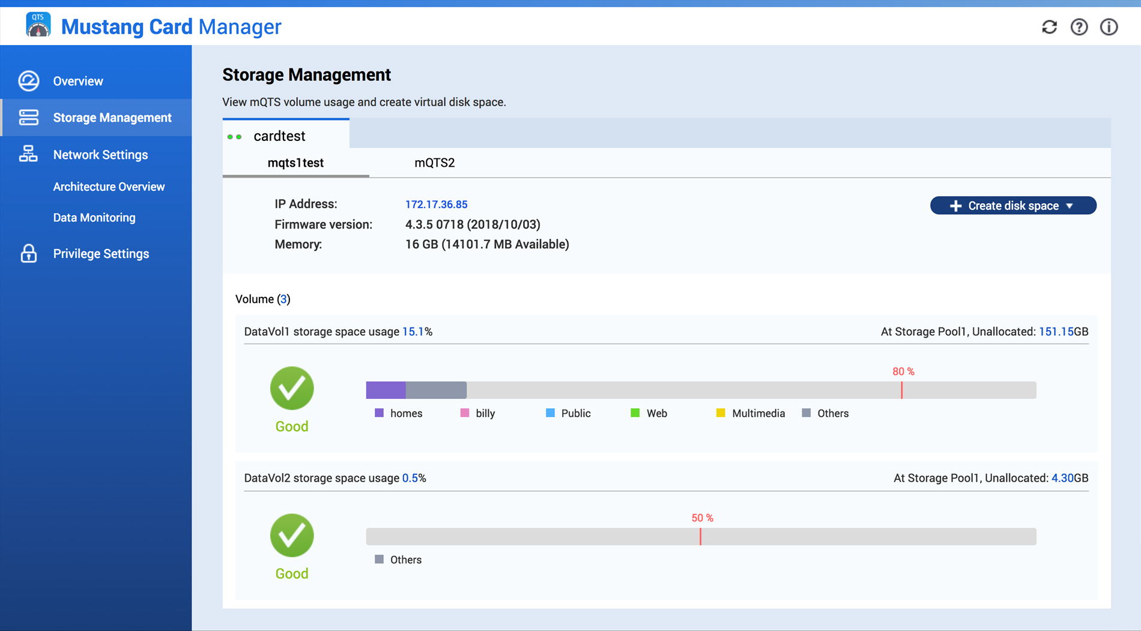Click the purple homes segment in DataVol1 bar
Screen dimensions: 1141x631
386,390
